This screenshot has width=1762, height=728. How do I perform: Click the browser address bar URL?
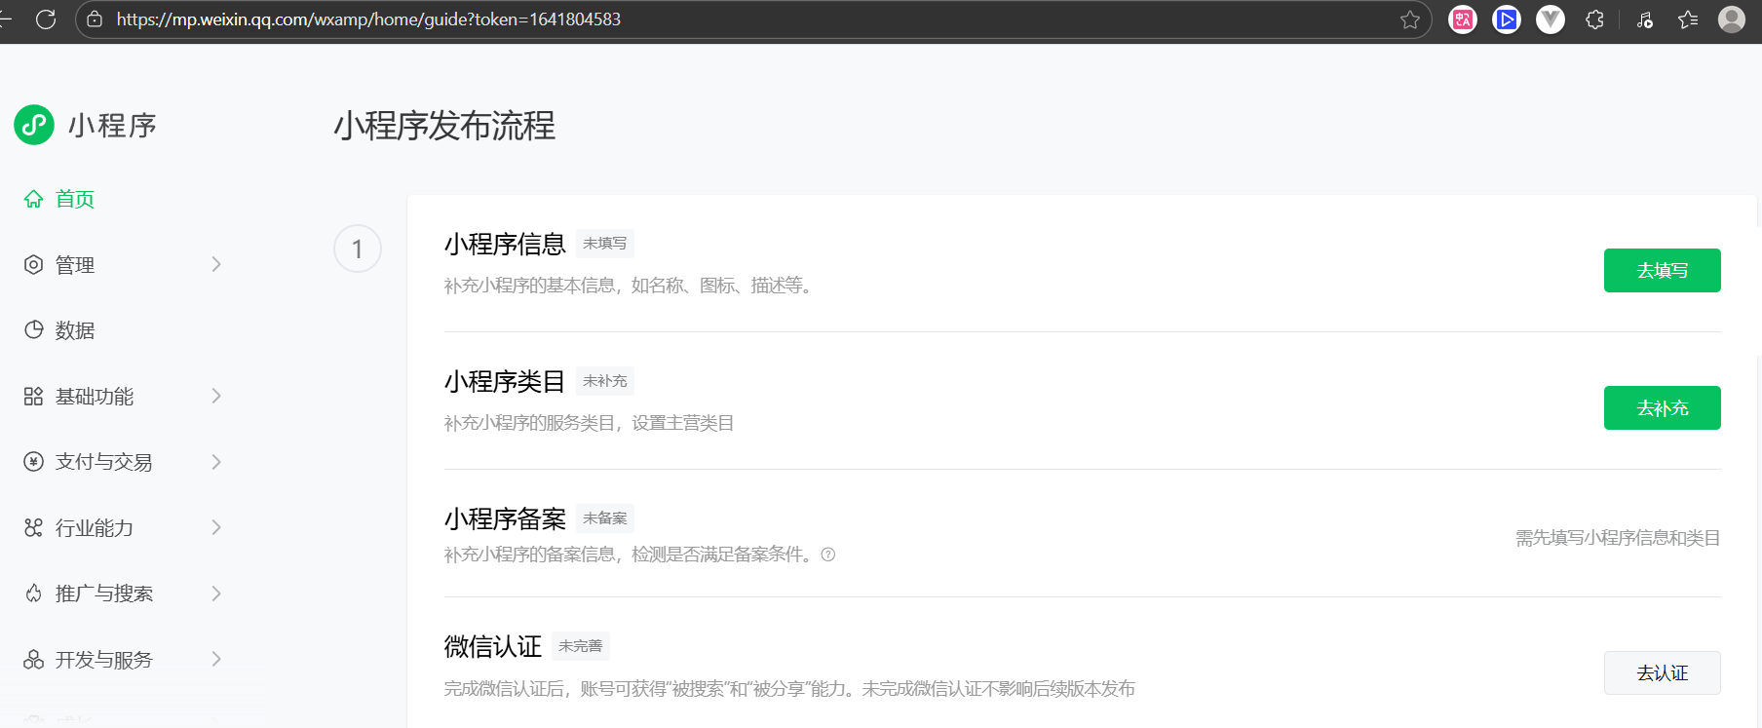click(368, 19)
